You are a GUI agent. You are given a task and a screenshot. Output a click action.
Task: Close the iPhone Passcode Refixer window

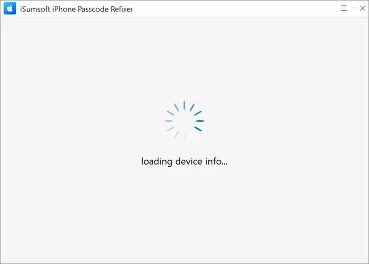[363, 8]
